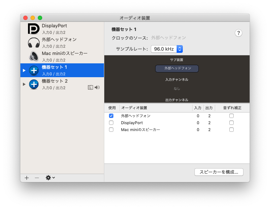The width and height of the screenshot is (270, 209).
Task: Click the speaker output icon on 機器セット 2
Action: tap(97, 87)
